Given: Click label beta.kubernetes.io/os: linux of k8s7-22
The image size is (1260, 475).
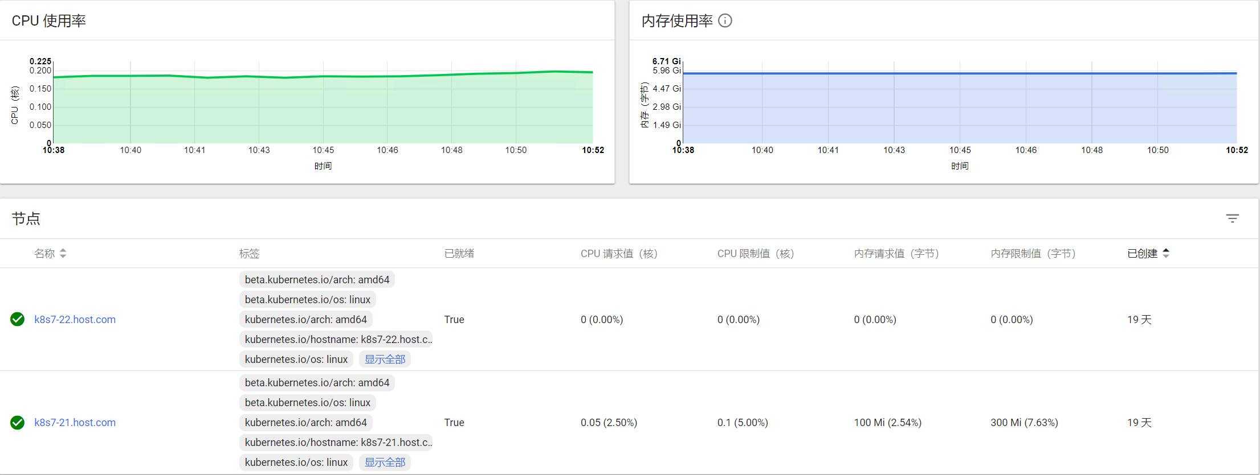Looking at the screenshot, I should pos(308,300).
